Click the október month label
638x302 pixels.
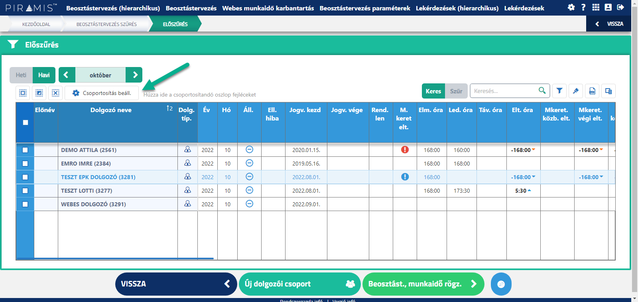(x=100, y=75)
